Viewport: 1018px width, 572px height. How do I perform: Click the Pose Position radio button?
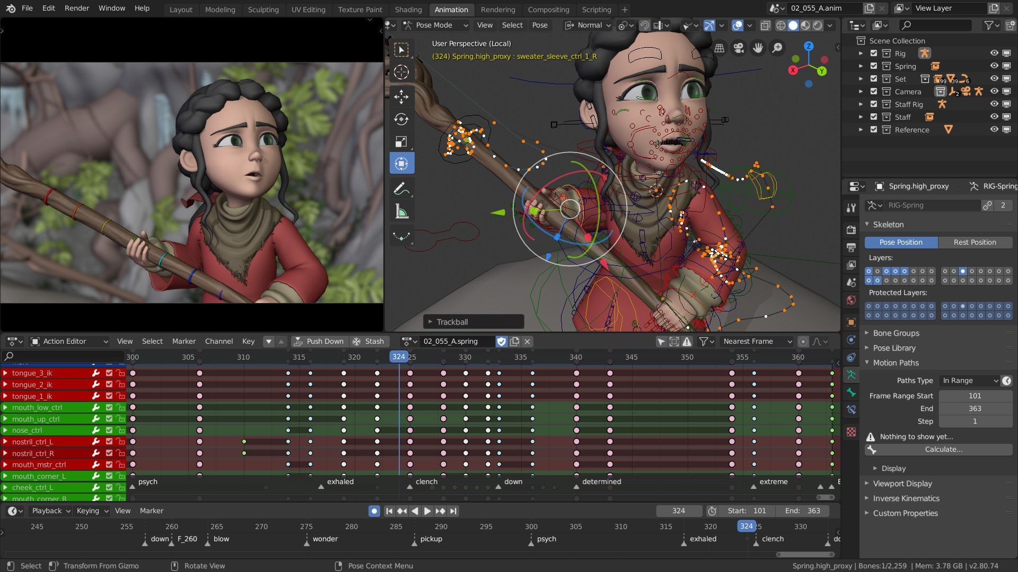pyautogui.click(x=900, y=242)
